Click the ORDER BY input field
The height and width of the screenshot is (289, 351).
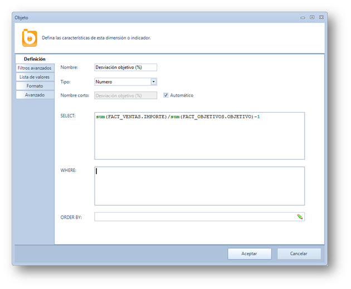[x=195, y=216]
